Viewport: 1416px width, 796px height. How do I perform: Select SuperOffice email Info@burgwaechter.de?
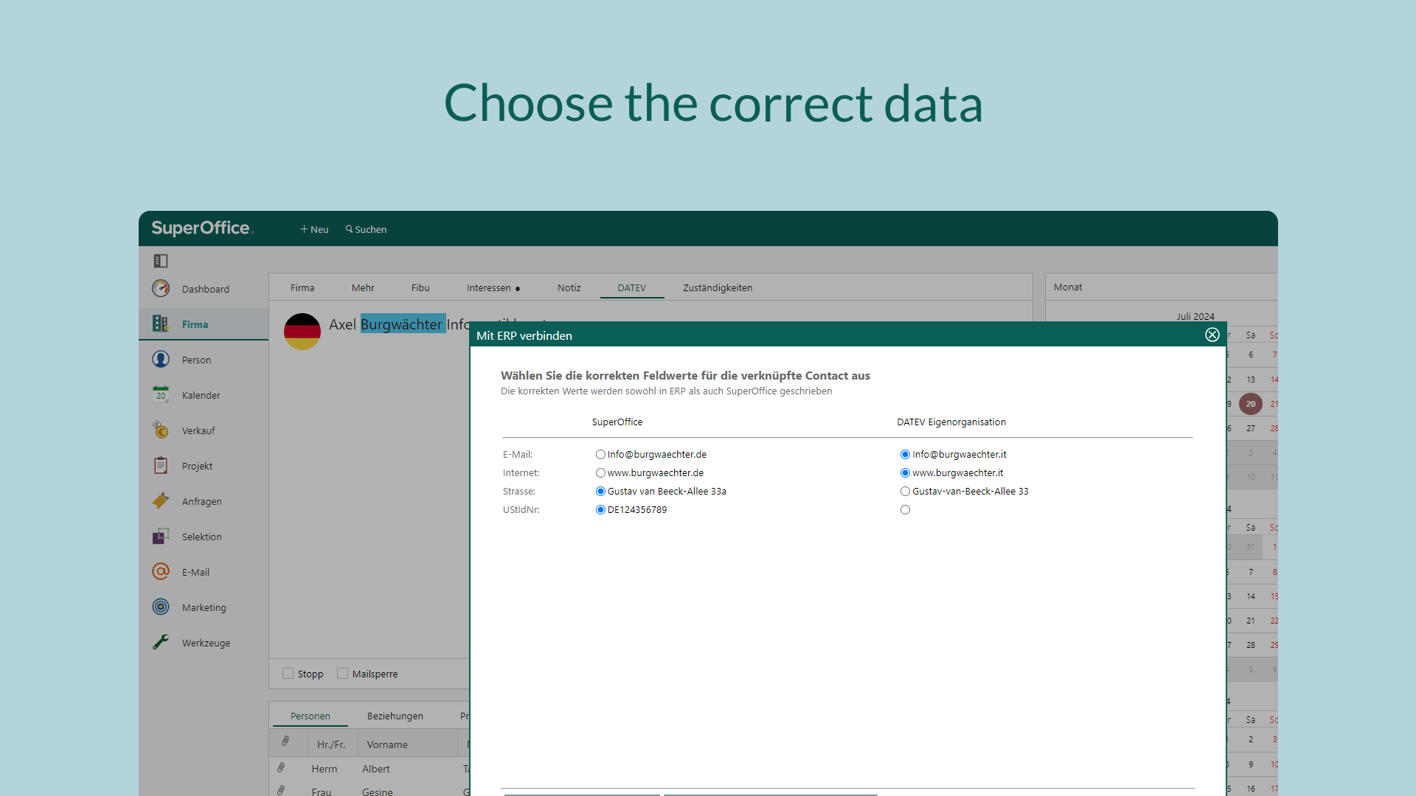[600, 455]
